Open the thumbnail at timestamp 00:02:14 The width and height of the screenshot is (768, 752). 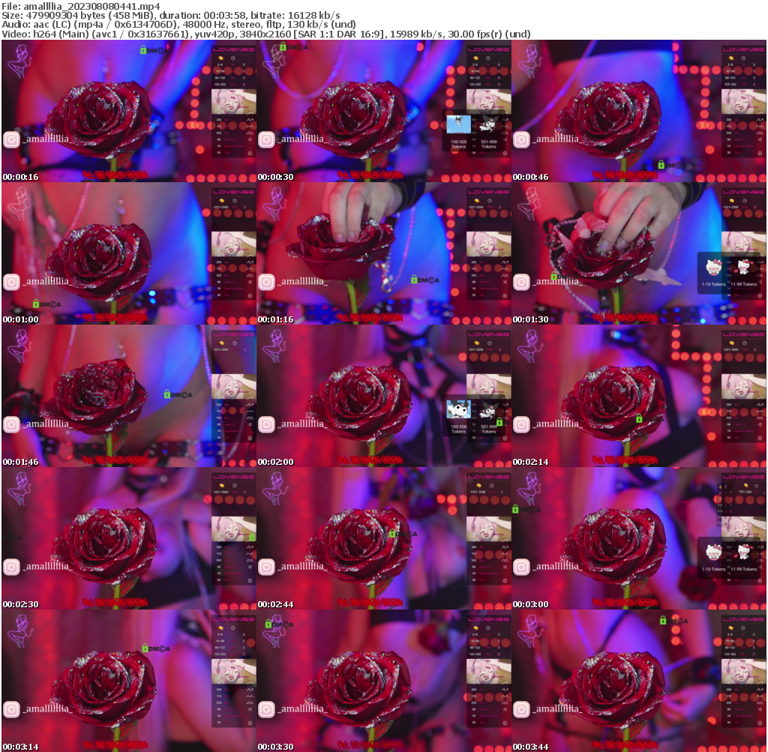(638, 396)
